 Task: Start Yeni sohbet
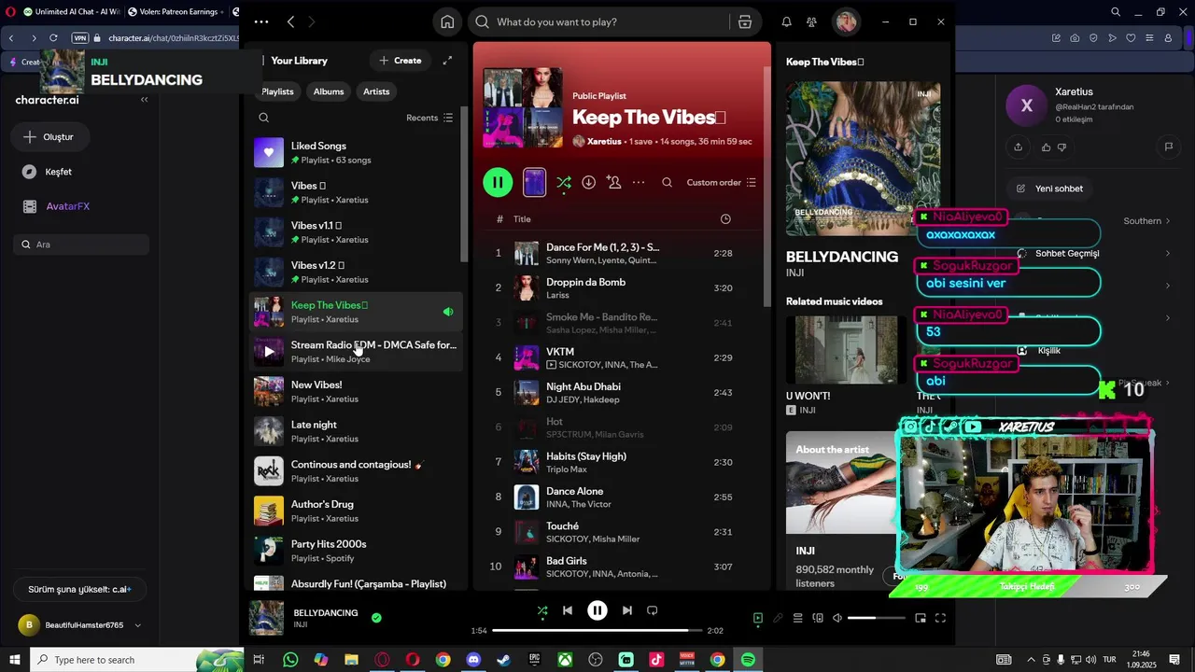(1050, 189)
